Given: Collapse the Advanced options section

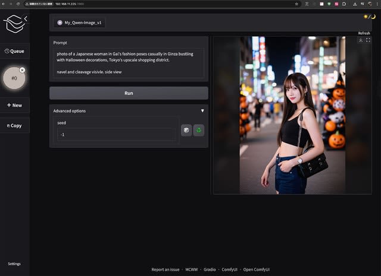Looking at the screenshot, I should [x=202, y=111].
